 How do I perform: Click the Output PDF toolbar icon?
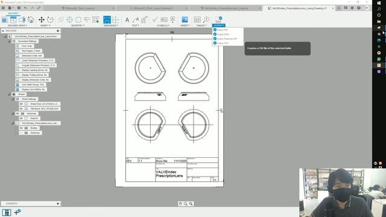coord(218,19)
